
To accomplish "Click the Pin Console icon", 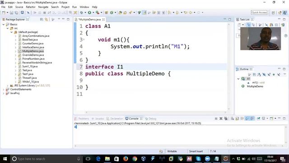I will [258, 119].
